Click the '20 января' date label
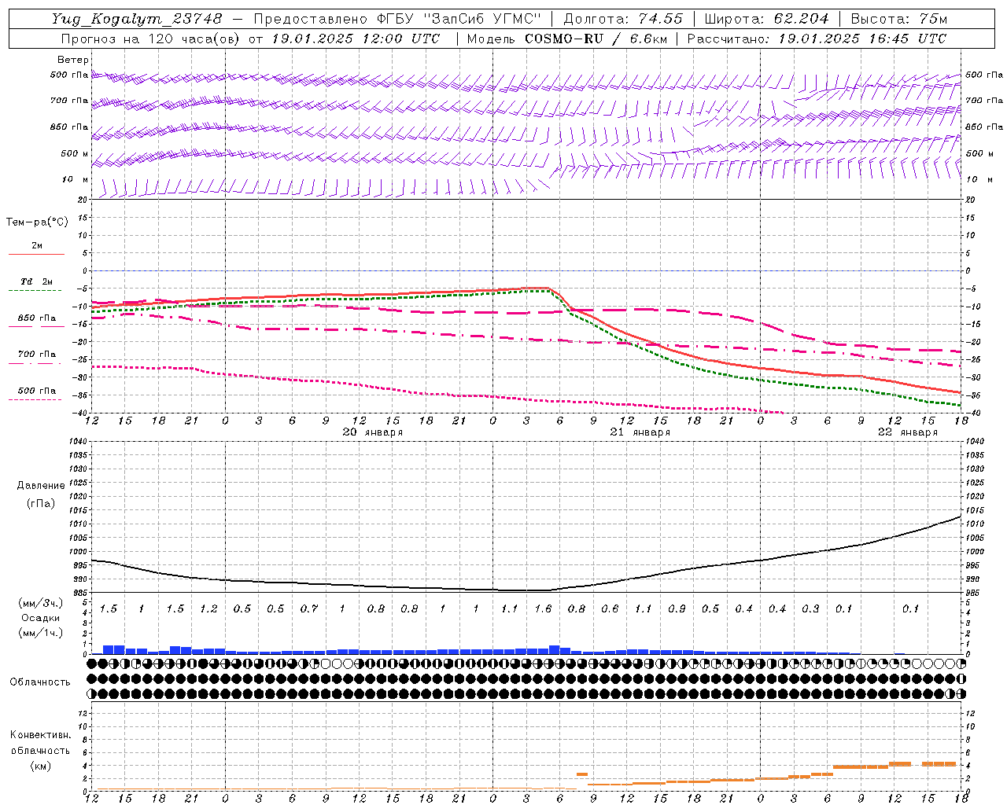1007x805 pixels. pos(372,432)
